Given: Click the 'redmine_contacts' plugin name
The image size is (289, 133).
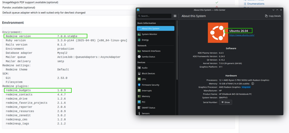Looking at the screenshot, I should [x=19, y=94].
